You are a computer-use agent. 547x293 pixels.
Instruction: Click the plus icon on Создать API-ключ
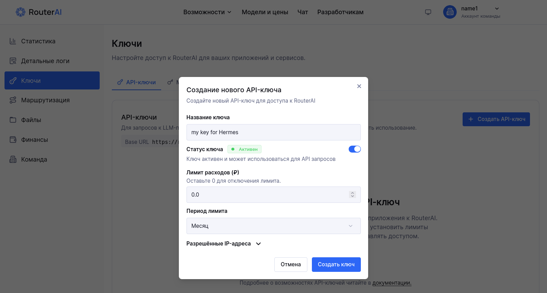coord(471,119)
